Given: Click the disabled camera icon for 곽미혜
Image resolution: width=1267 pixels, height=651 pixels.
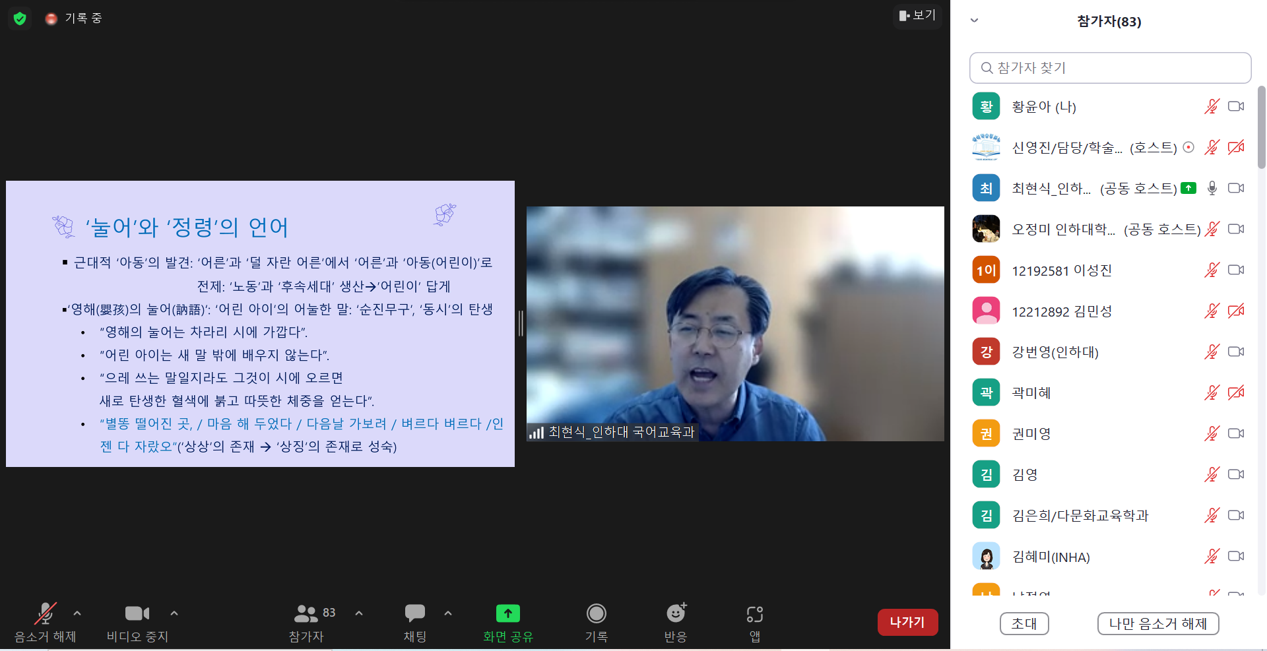Looking at the screenshot, I should point(1236,392).
